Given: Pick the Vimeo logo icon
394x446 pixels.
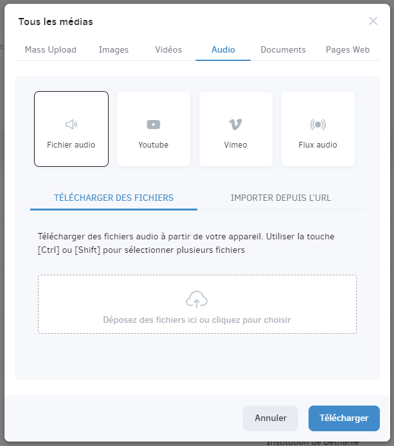Looking at the screenshot, I should pos(235,124).
